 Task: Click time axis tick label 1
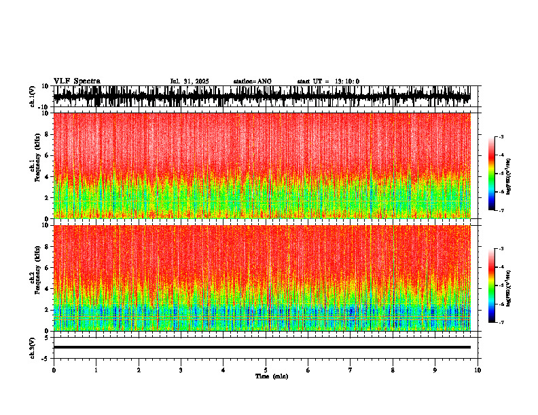pos(96,370)
